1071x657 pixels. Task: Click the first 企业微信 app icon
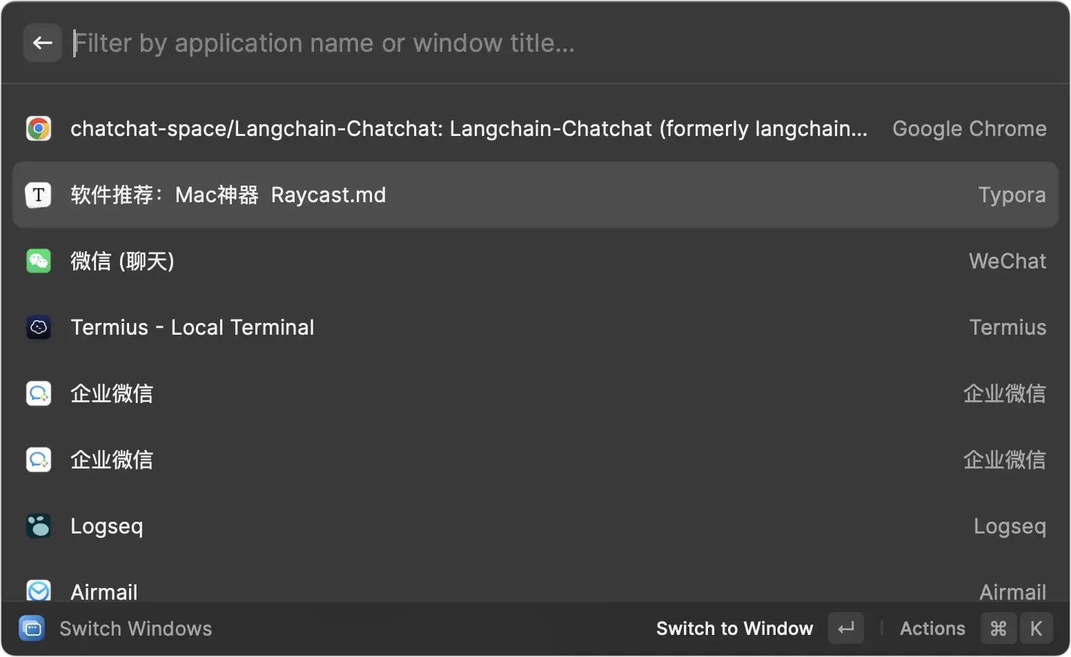[x=39, y=393]
